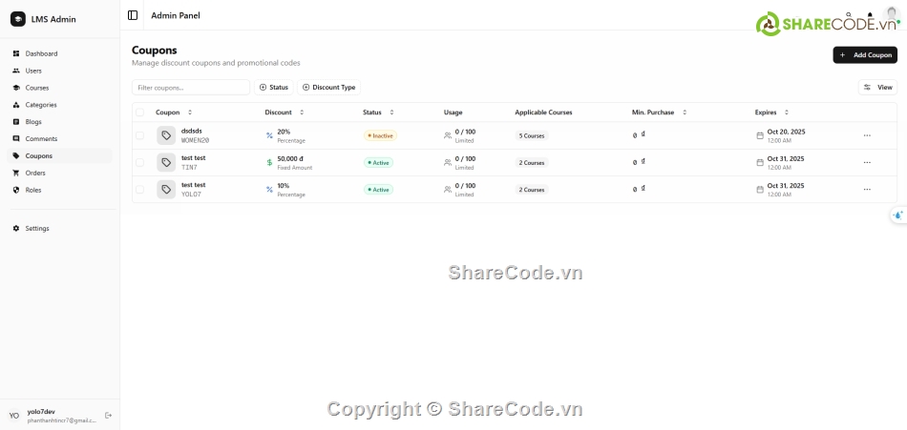Click the logout icon beside yolo7dev
This screenshot has height=430, width=907.
[108, 416]
